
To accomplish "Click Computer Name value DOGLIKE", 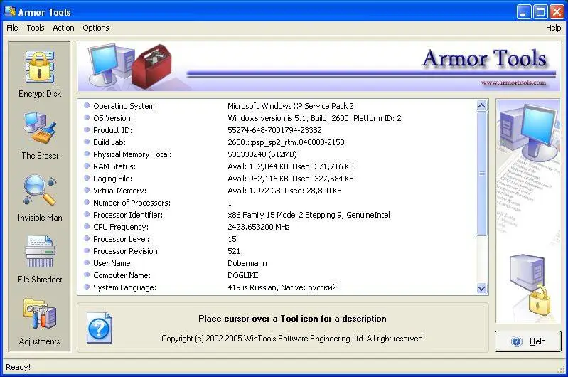I will (242, 275).
